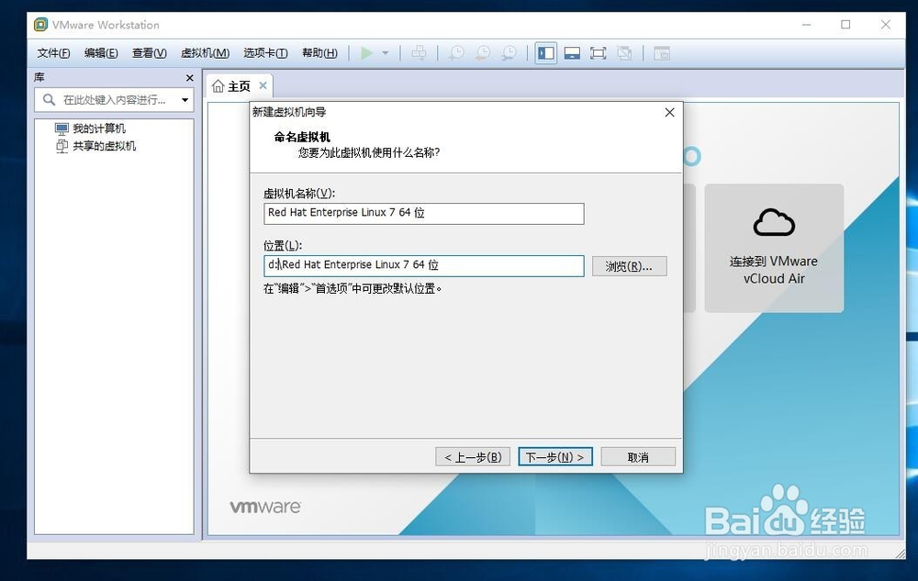Viewport: 918px width, 581px height.
Task: Click the send Ctrl+Alt+Del toolbar icon
Action: pos(419,53)
